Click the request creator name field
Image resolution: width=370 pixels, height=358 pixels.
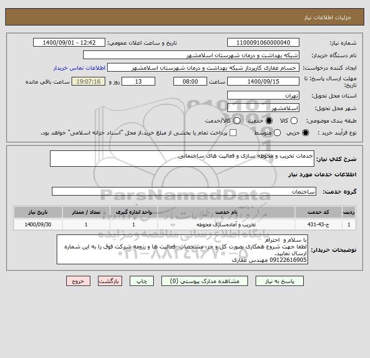[x=203, y=67]
